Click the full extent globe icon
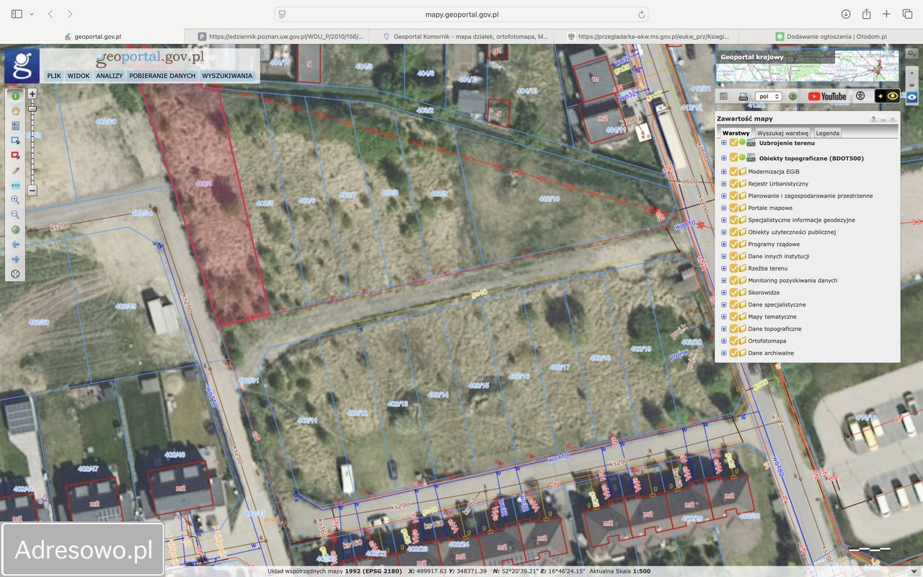The width and height of the screenshot is (923, 577). [15, 230]
